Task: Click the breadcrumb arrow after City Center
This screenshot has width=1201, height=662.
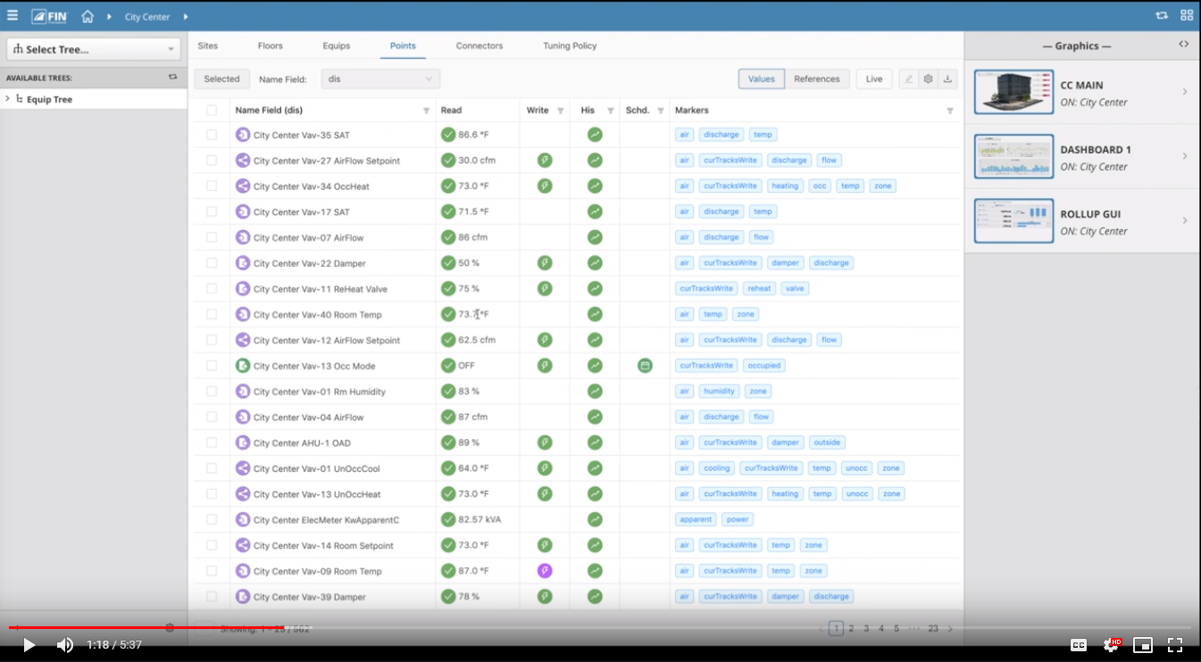Action: pos(186,17)
